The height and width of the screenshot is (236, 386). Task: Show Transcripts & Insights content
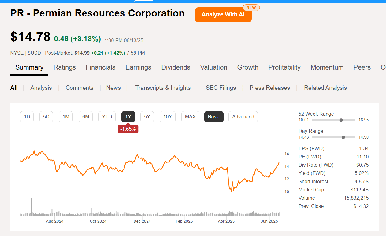pyautogui.click(x=163, y=88)
